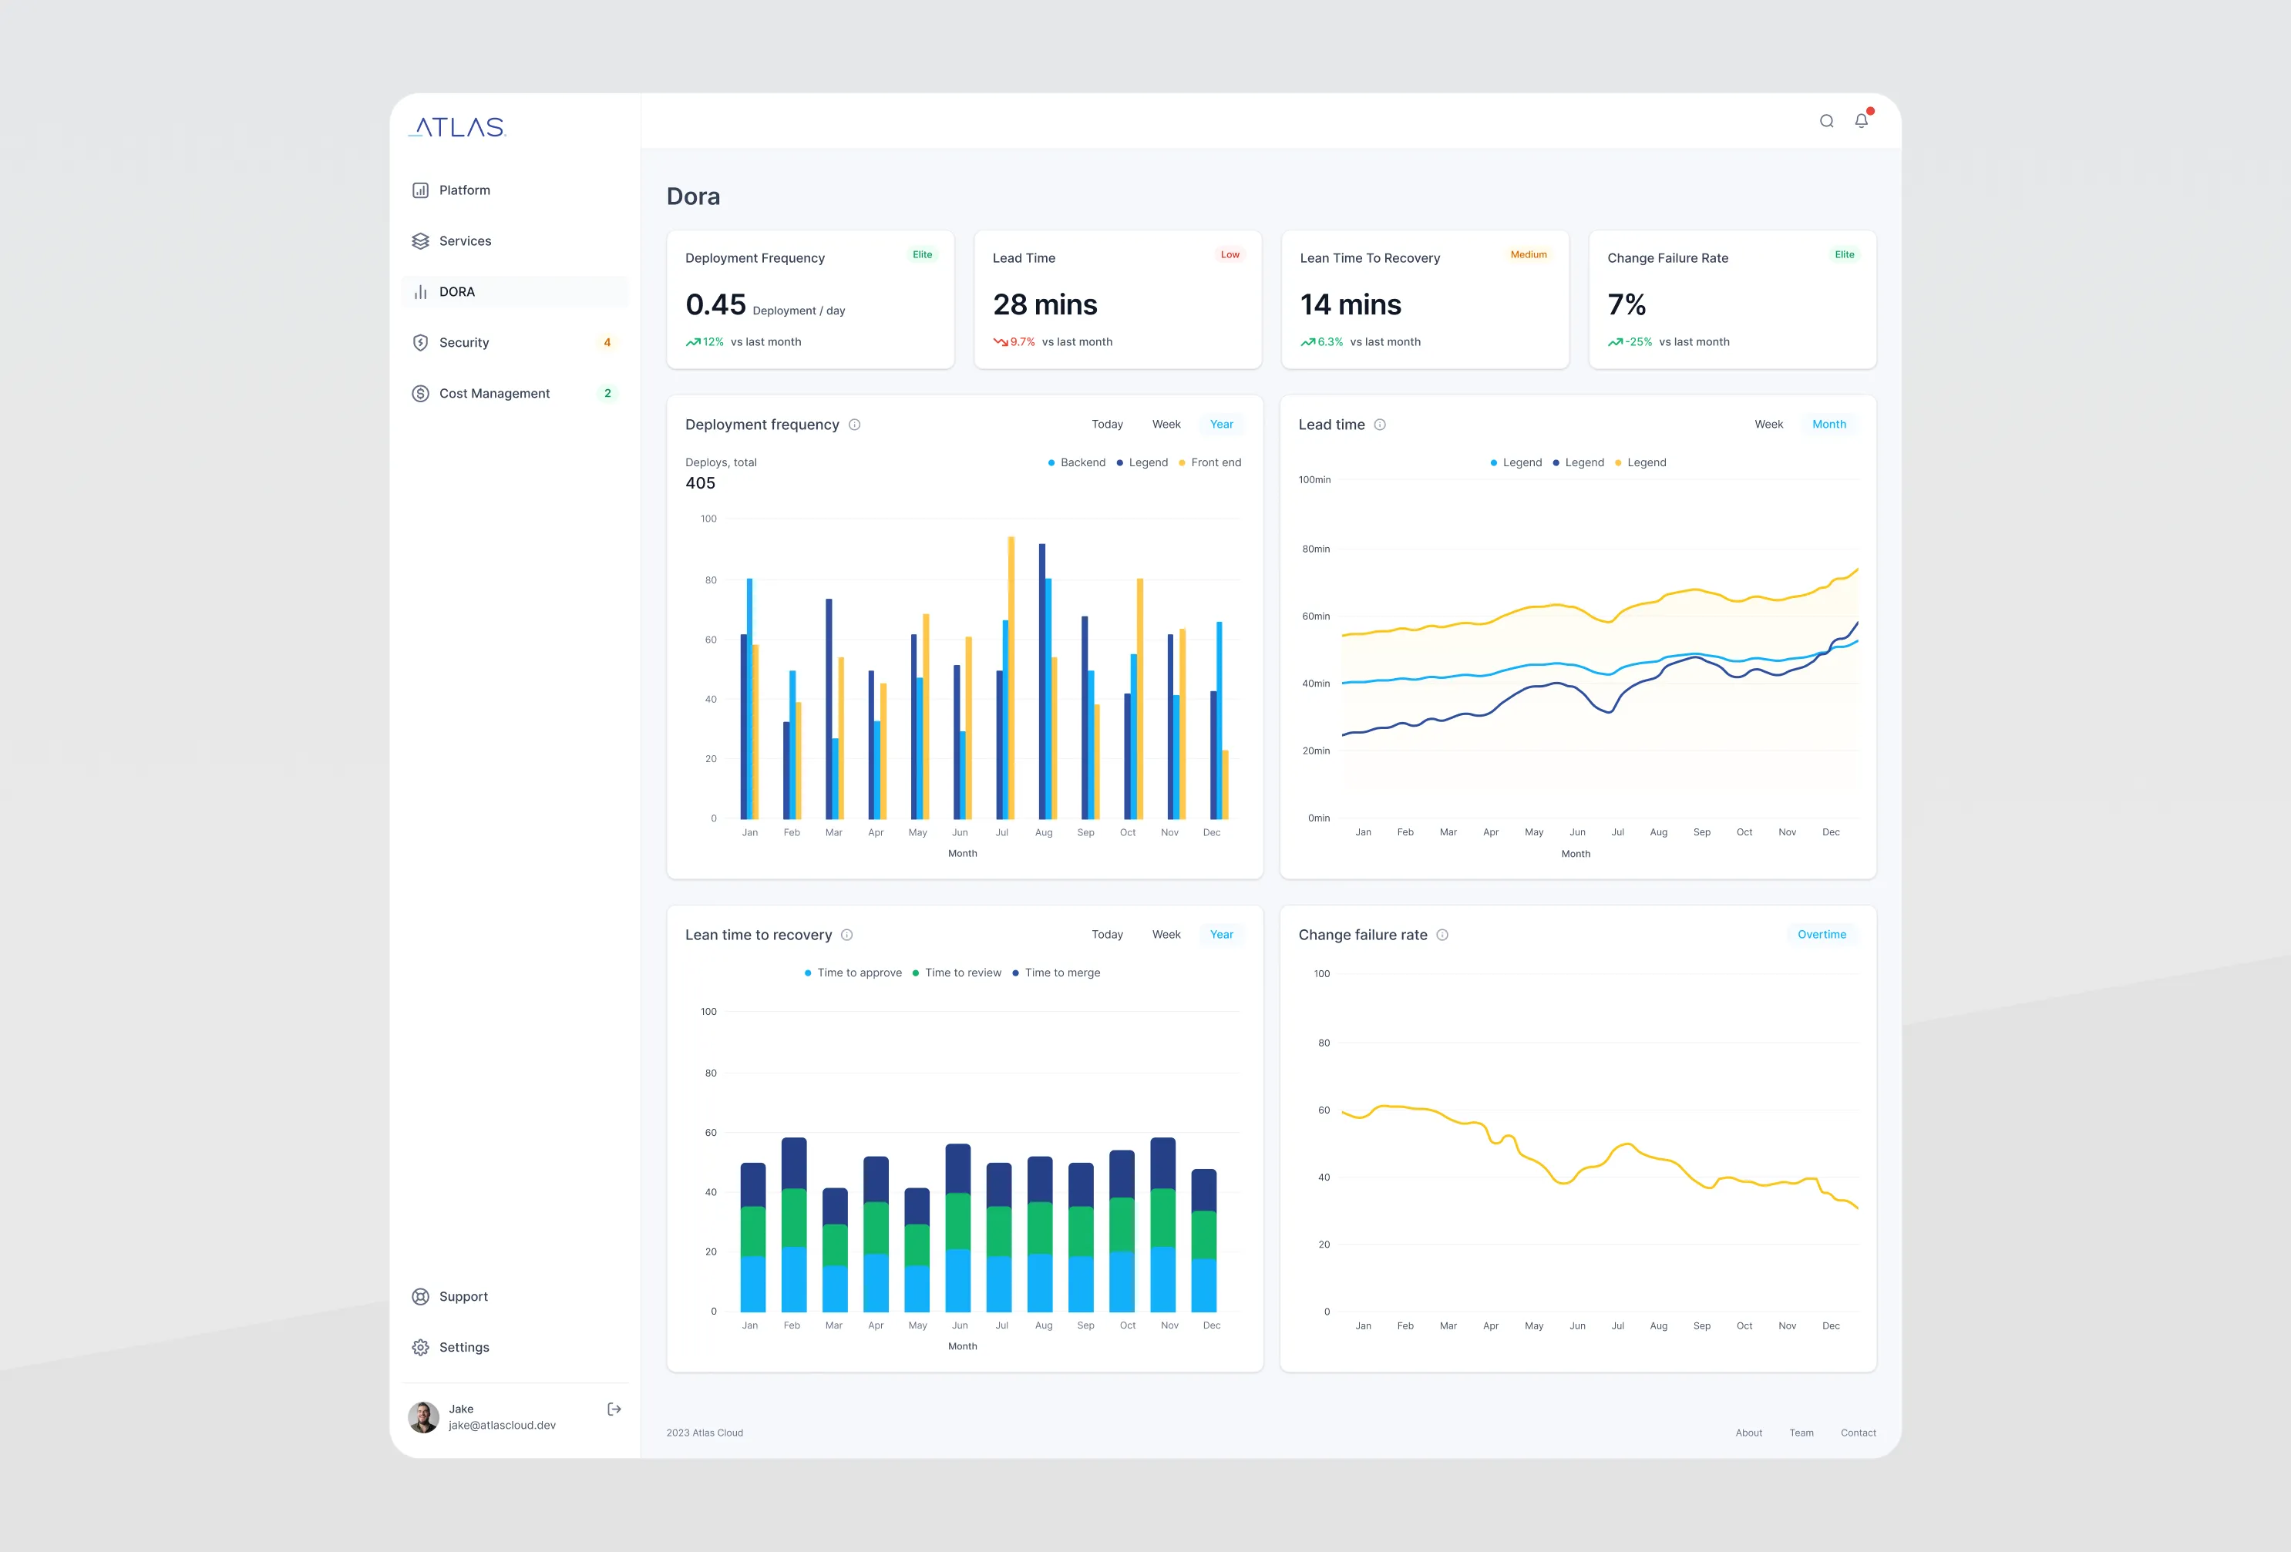Switch Lean time to recovery to Today
The image size is (2291, 1552).
tap(1107, 936)
